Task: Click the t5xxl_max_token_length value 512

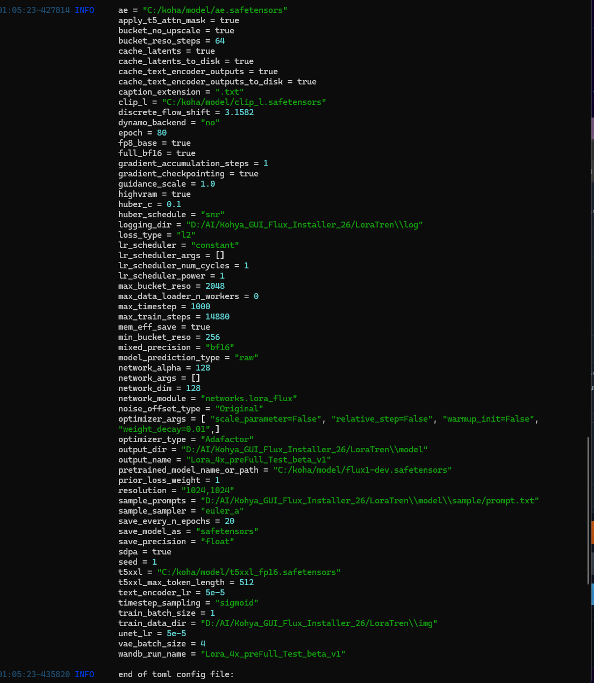Action: point(246,582)
